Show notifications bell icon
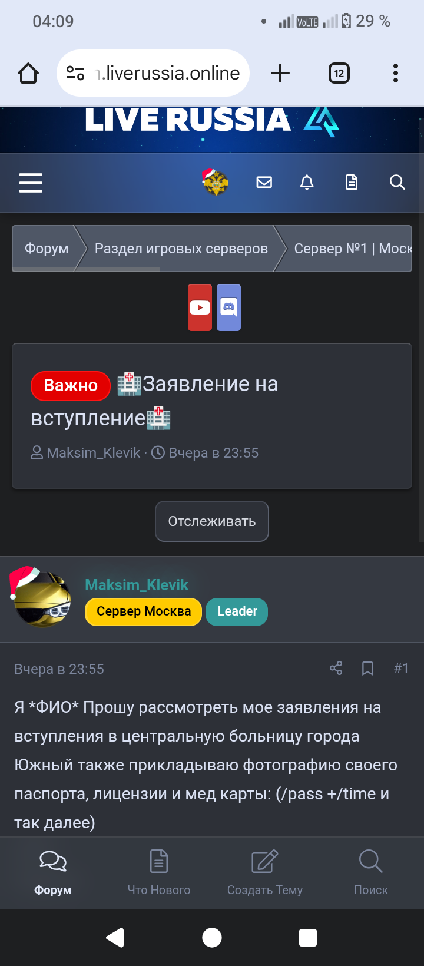 (x=307, y=183)
